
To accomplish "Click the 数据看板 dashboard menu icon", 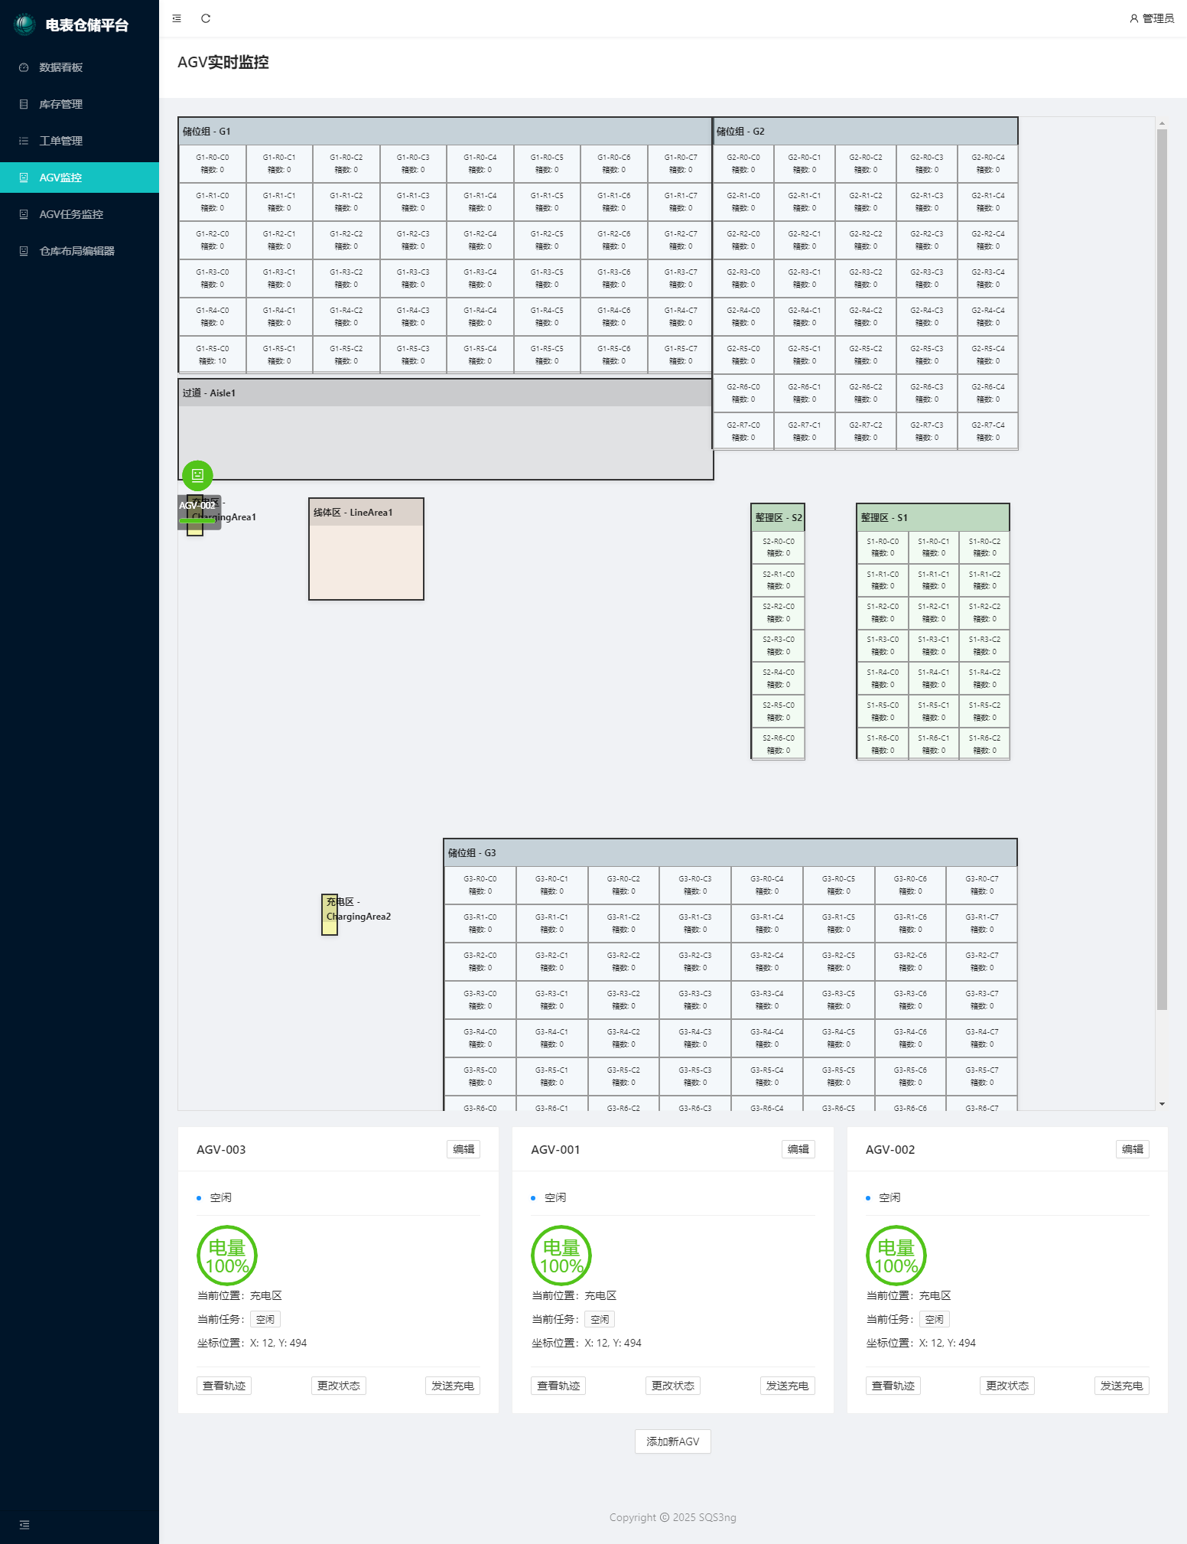I will (x=24, y=67).
